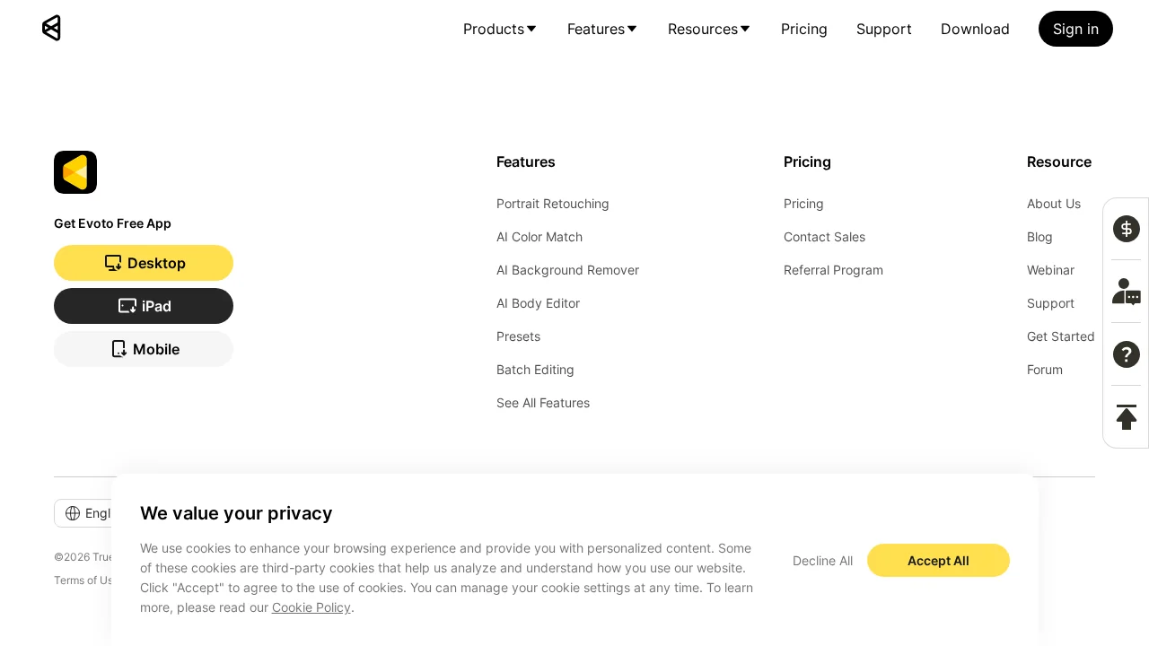Accept all cookies
This screenshot has width=1149, height=646.
click(x=938, y=561)
